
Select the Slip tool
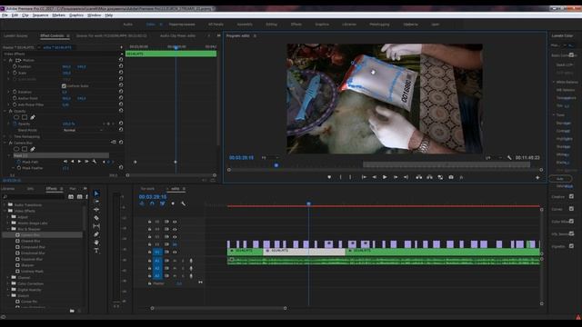(x=96, y=226)
